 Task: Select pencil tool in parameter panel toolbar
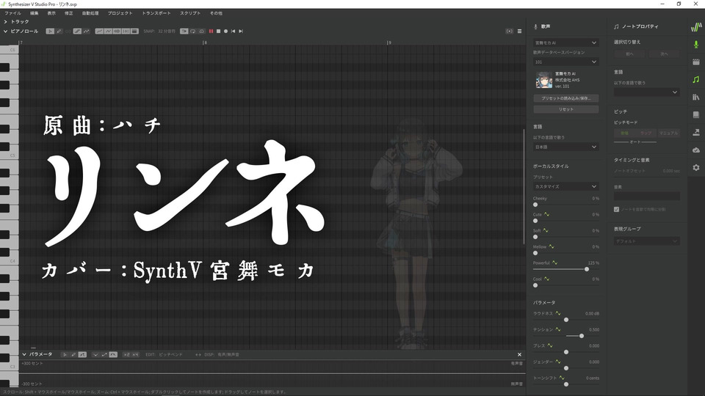(73, 355)
